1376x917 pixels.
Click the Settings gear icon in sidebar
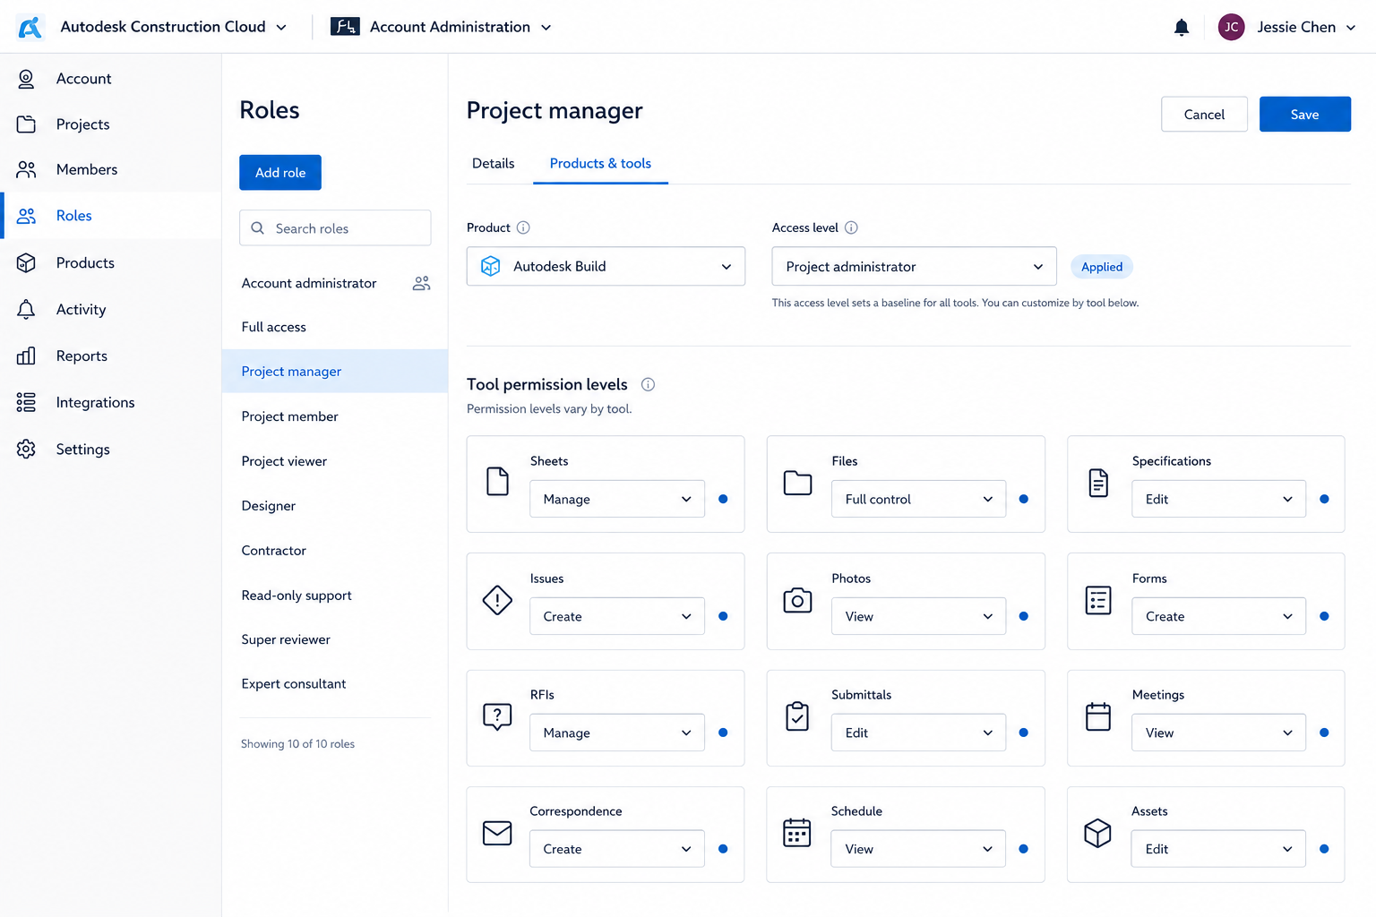26,449
